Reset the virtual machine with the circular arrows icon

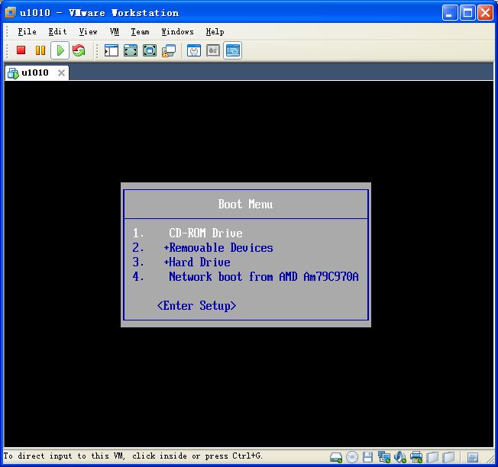pos(79,50)
